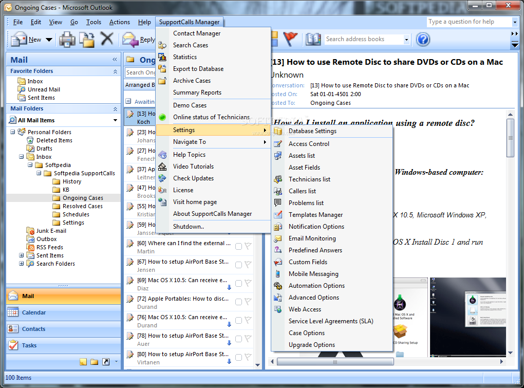Switch to the Contacts pane
524x388 pixels.
tap(64, 329)
